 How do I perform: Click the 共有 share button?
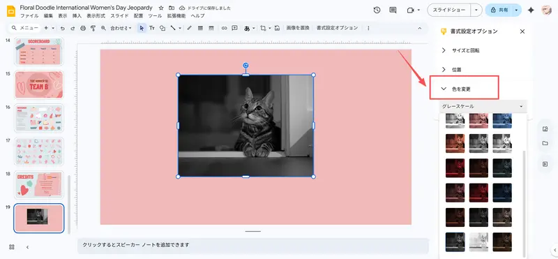tap(499, 10)
